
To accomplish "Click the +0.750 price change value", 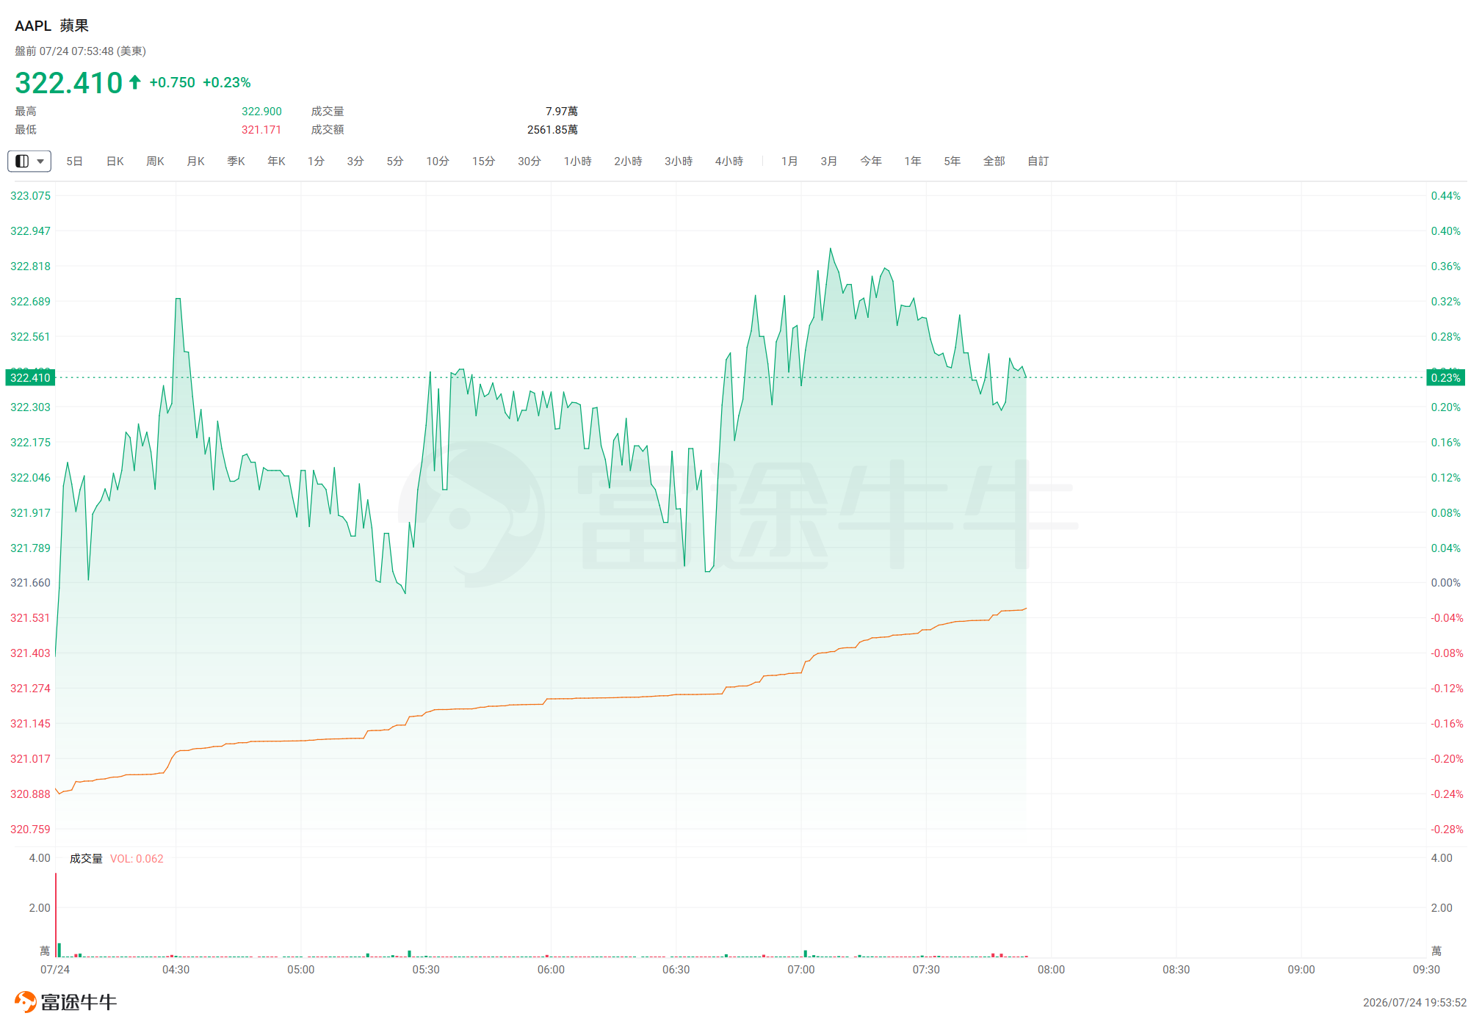I will [173, 83].
